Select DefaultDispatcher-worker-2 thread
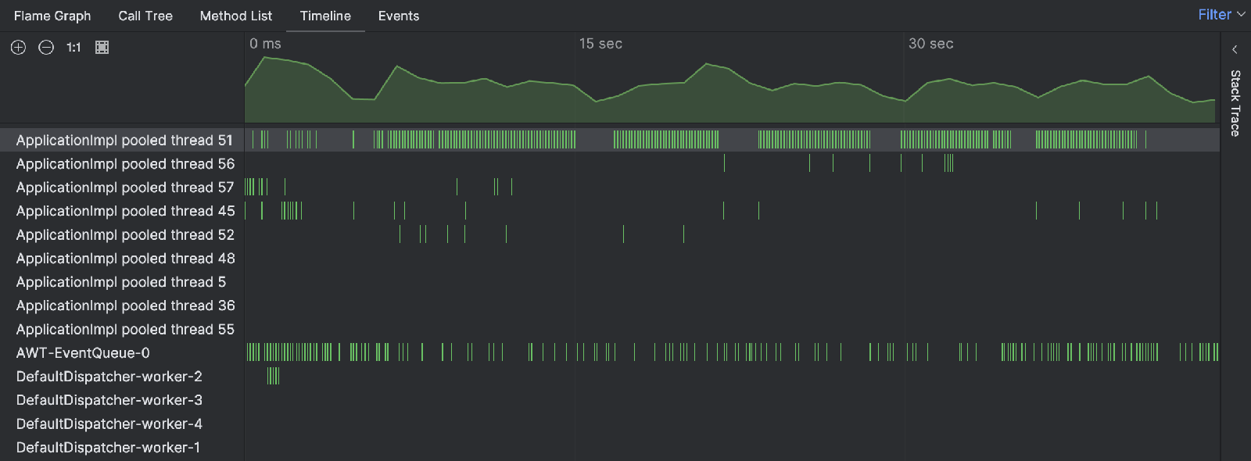The width and height of the screenshot is (1251, 461). [610, 376]
